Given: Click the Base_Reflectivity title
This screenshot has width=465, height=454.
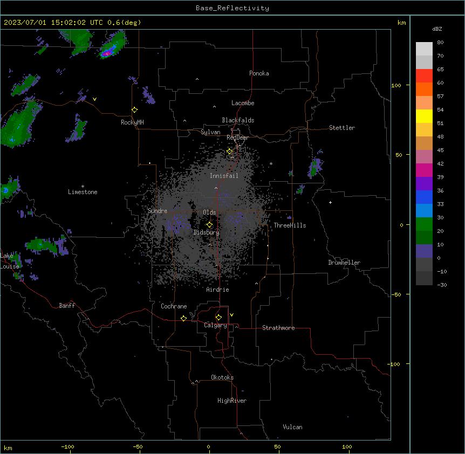Looking at the screenshot, I should [232, 8].
